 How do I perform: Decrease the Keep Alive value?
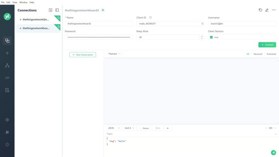point(202,38)
